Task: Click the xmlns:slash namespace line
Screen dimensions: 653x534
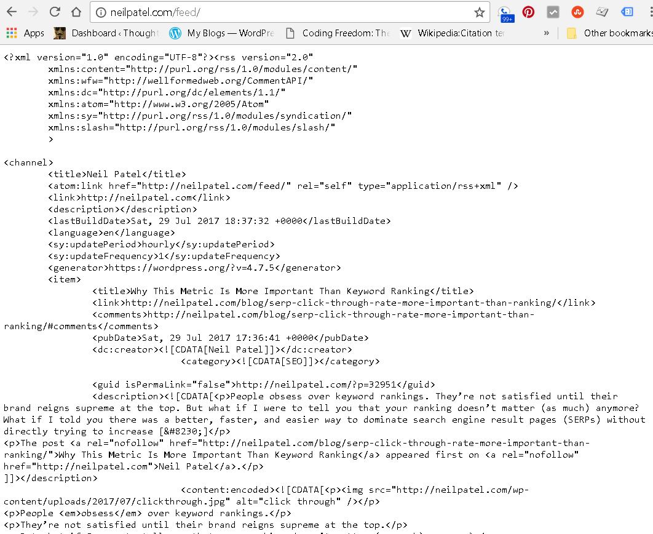Action: [x=192, y=127]
